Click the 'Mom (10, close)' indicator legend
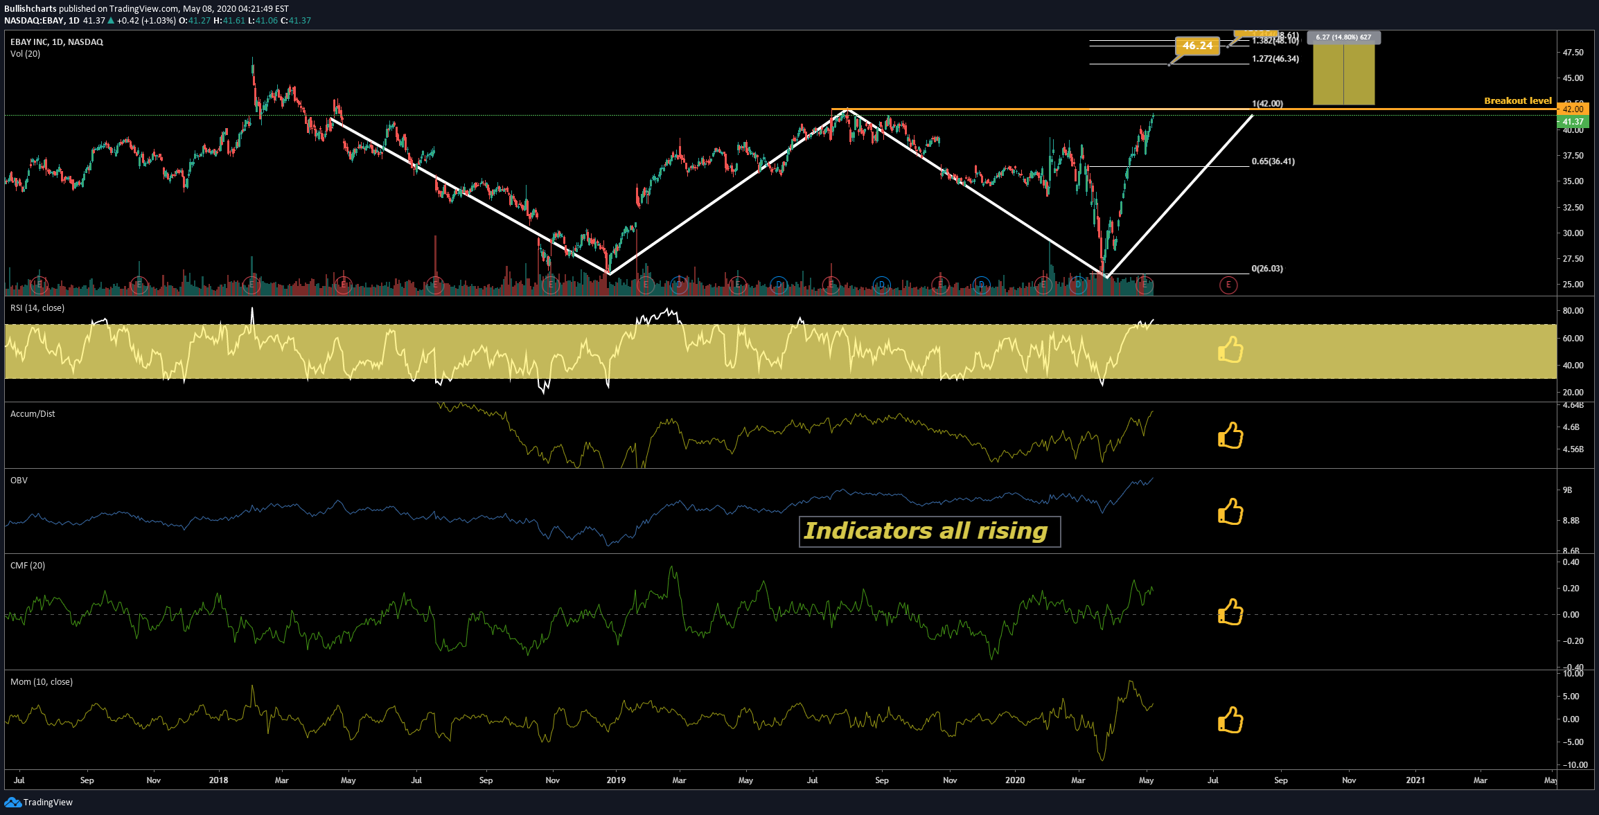Screen dimensions: 1599x815 pyautogui.click(x=42, y=682)
